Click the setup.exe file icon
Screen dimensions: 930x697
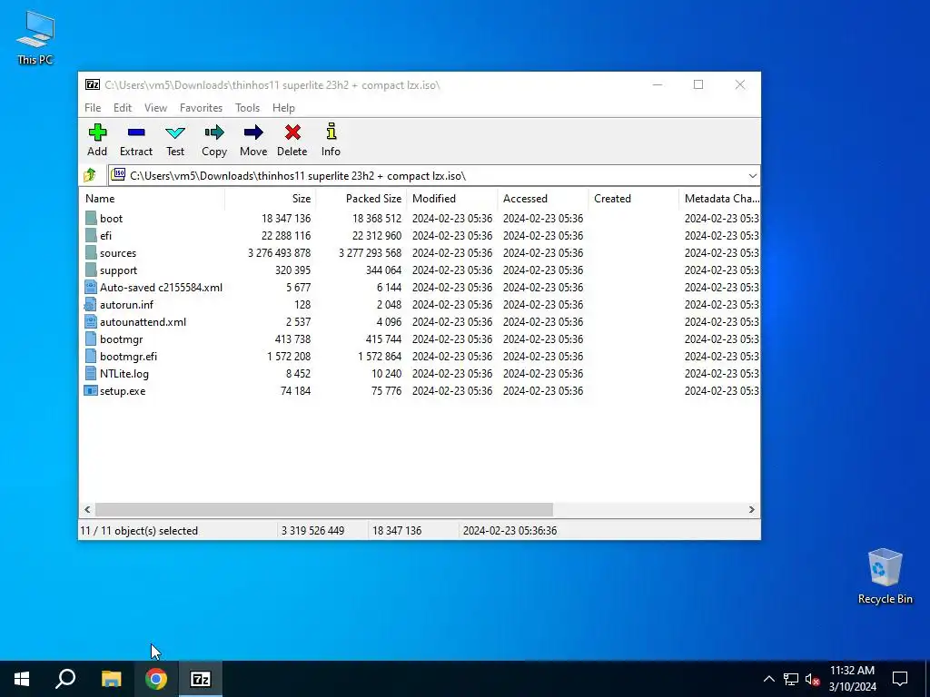coord(91,390)
